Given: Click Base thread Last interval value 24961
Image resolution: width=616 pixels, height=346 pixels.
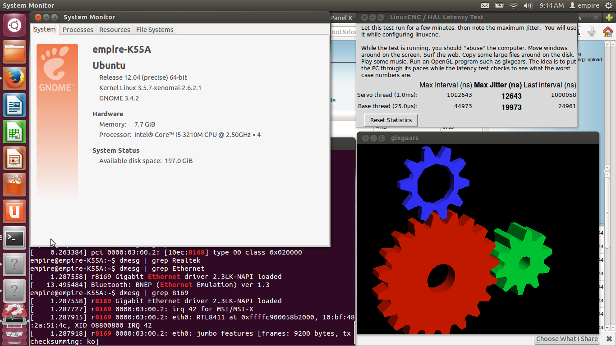Looking at the screenshot, I should click(567, 106).
